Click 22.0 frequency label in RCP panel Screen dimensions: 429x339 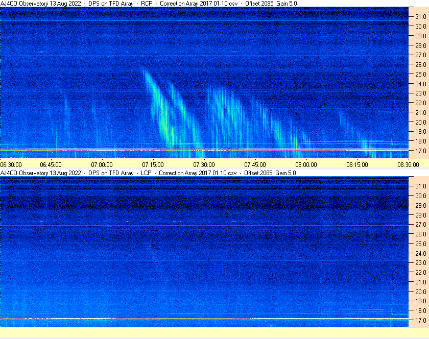421,103
